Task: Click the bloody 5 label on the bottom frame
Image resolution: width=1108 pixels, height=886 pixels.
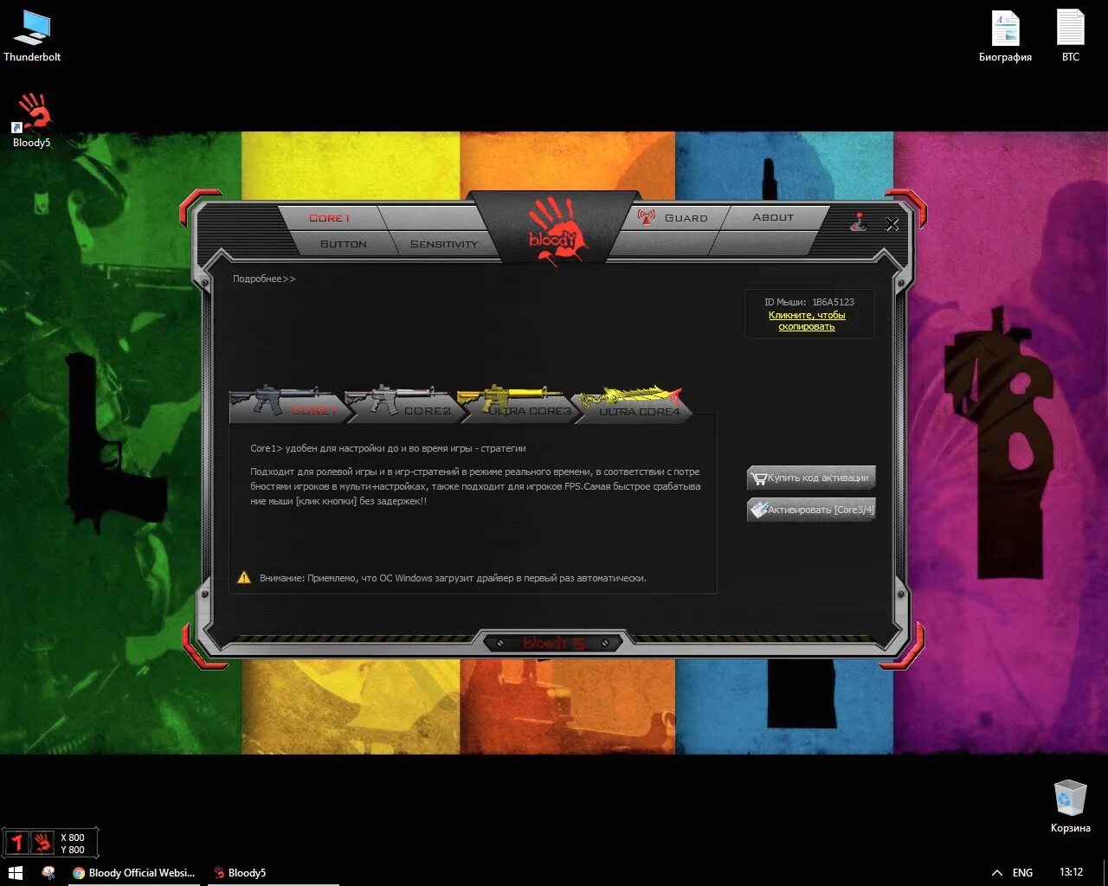Action: (554, 643)
